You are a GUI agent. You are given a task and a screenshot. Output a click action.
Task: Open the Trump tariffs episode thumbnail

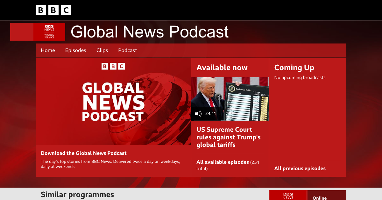point(230,99)
